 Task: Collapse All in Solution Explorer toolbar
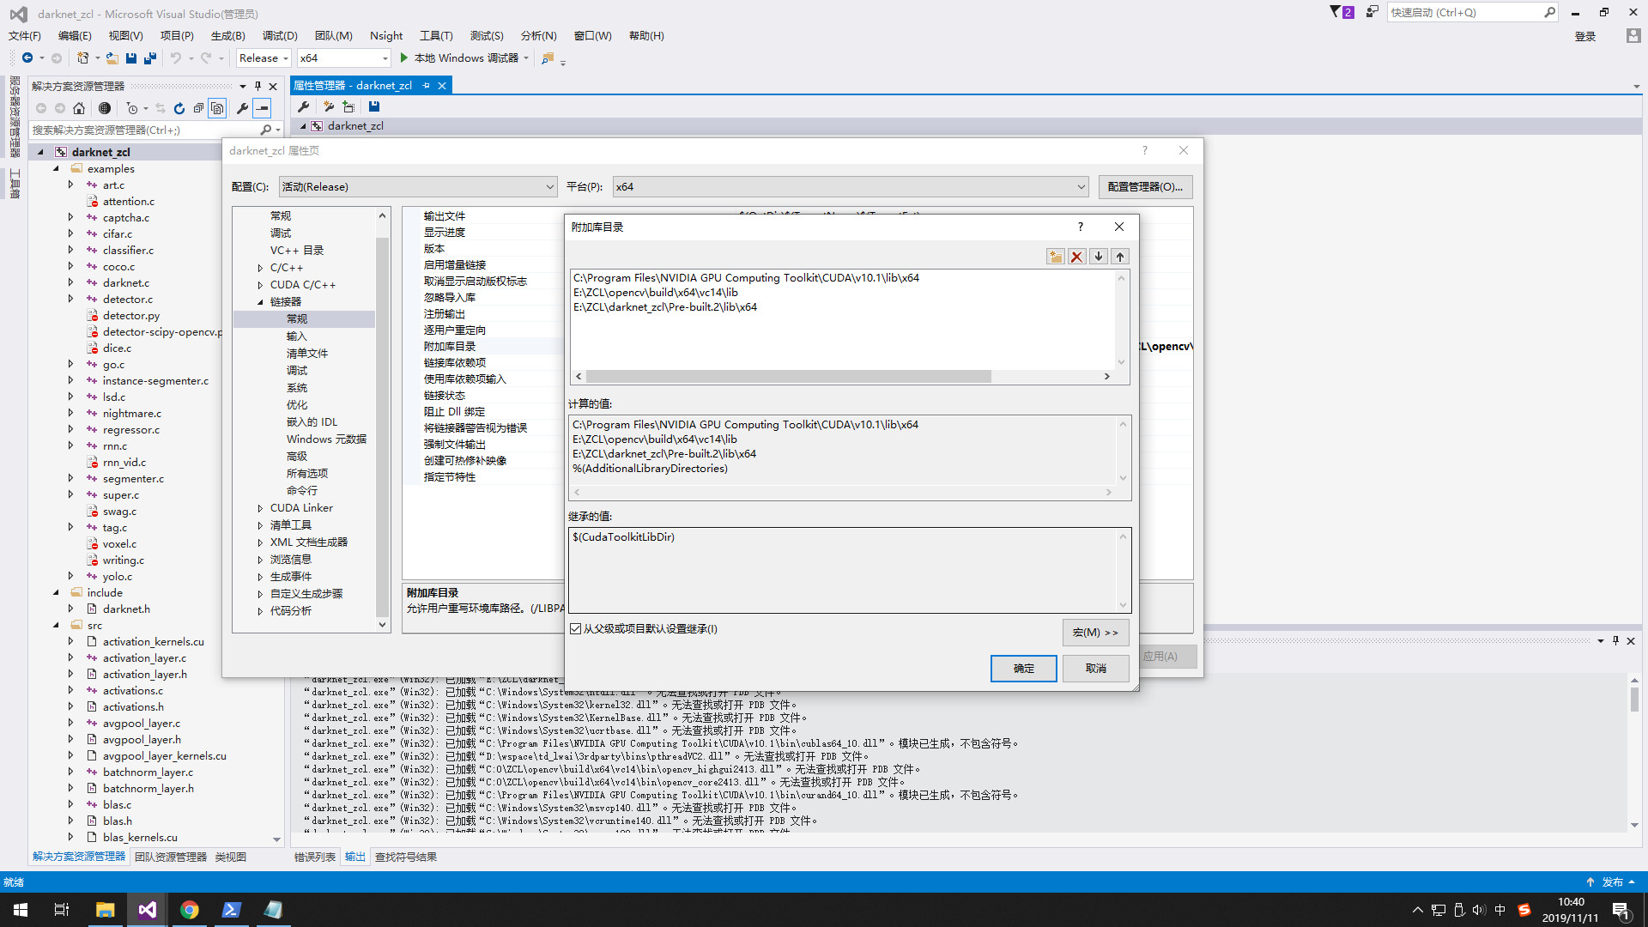click(x=198, y=108)
